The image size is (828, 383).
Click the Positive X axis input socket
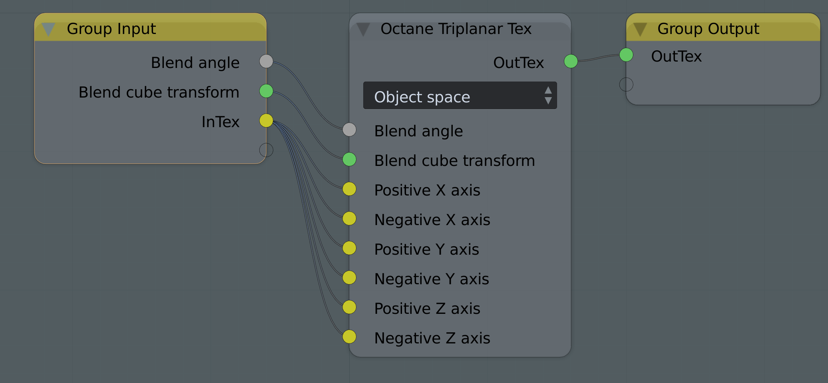pos(349,189)
